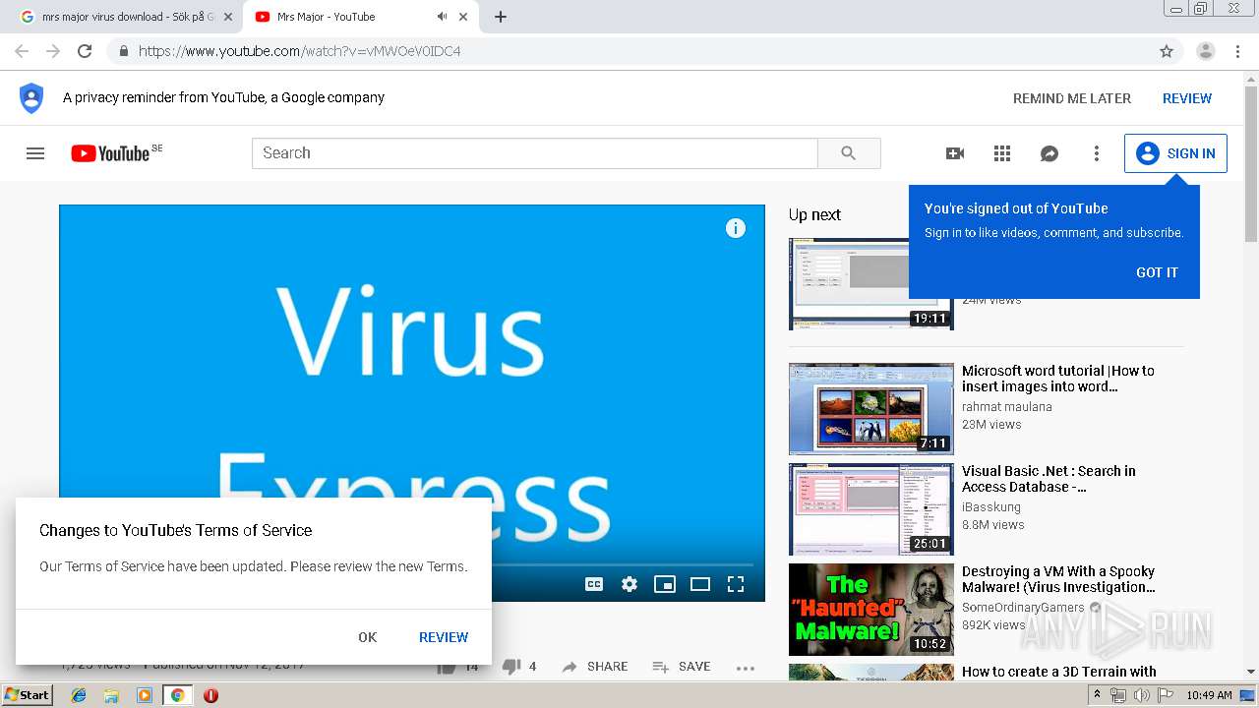Open Windows Explorer folder in taskbar
1259x708 pixels.
[x=111, y=695]
